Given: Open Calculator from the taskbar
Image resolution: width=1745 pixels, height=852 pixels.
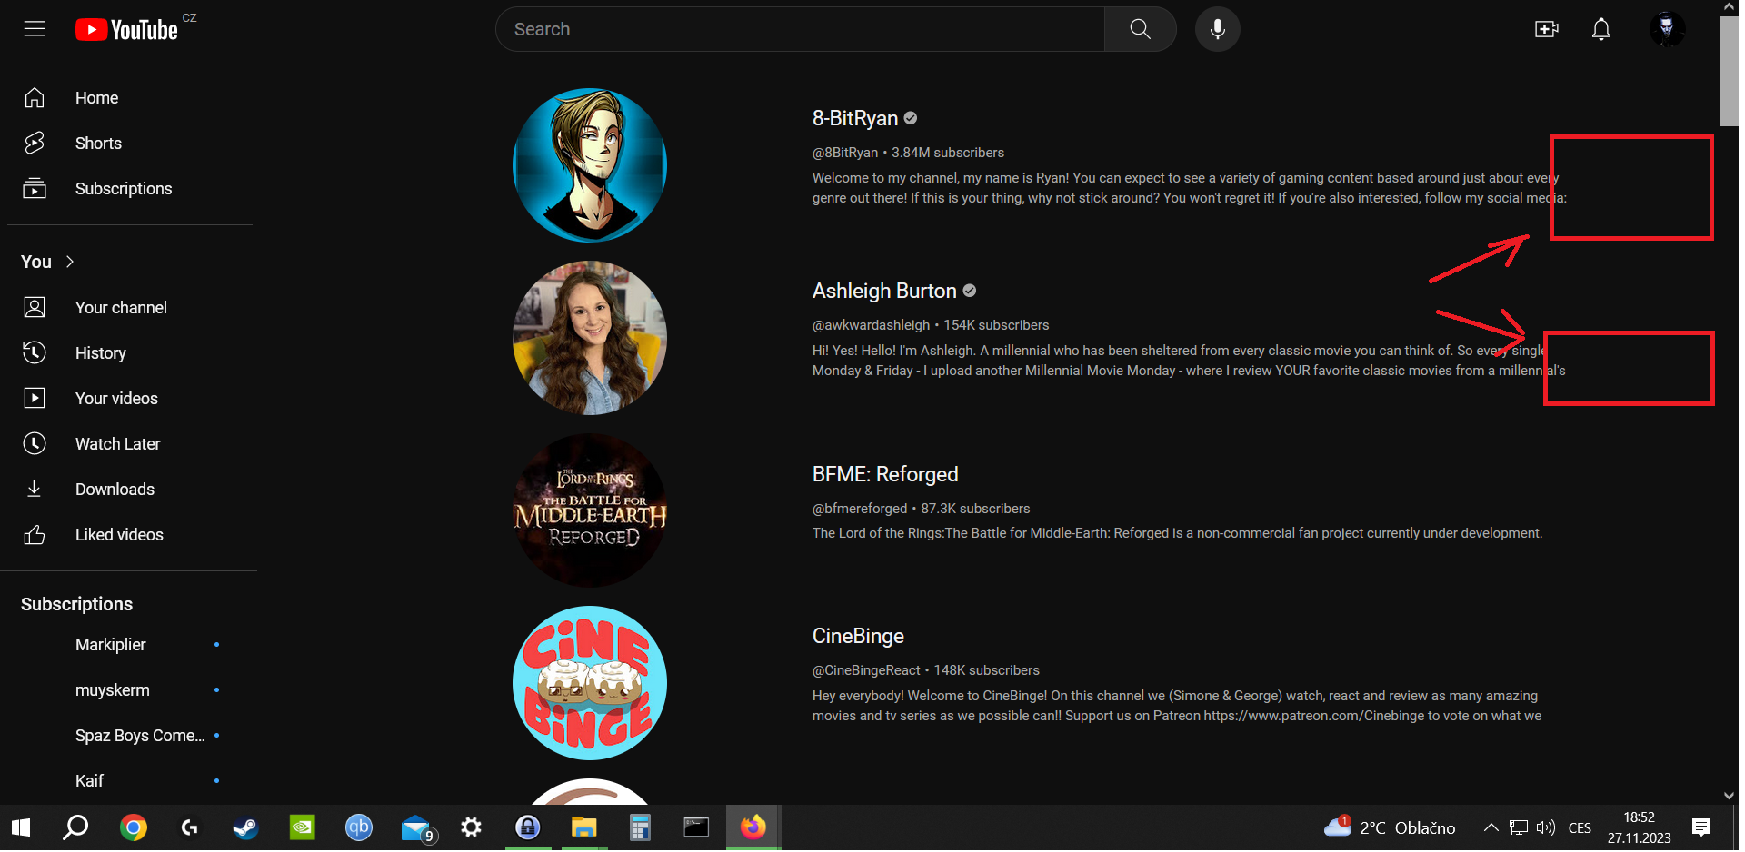Looking at the screenshot, I should click(640, 827).
